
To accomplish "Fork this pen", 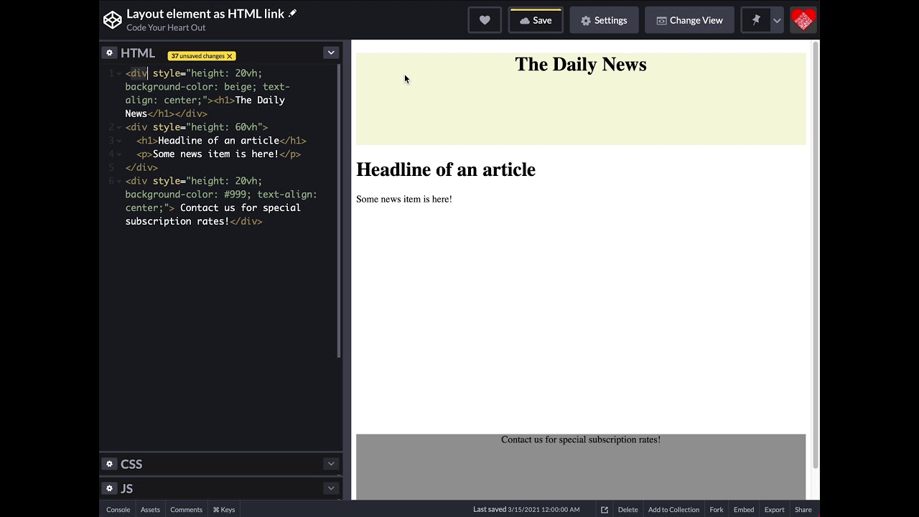I will 717,510.
